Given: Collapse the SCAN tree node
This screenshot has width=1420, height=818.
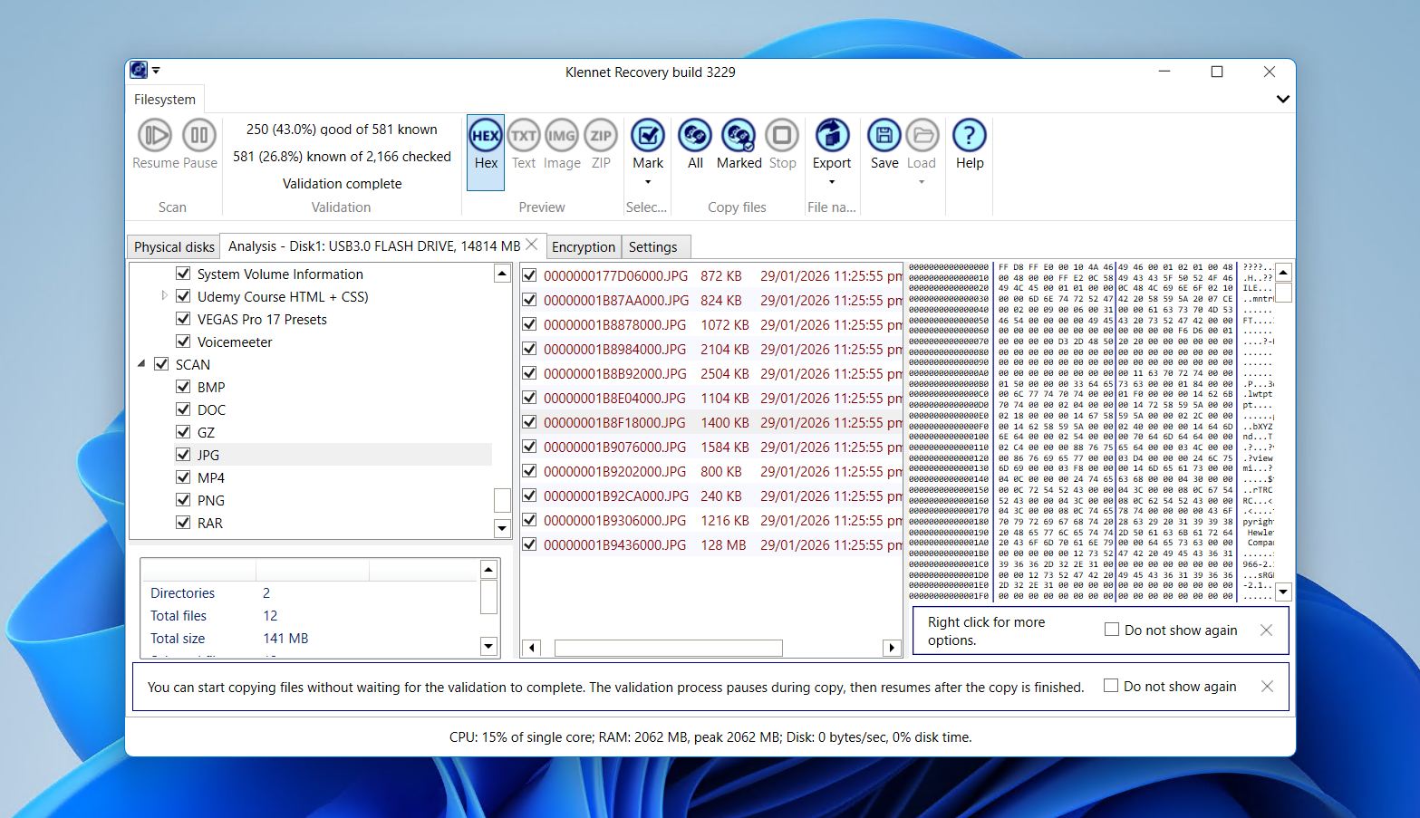Looking at the screenshot, I should pos(141,363).
